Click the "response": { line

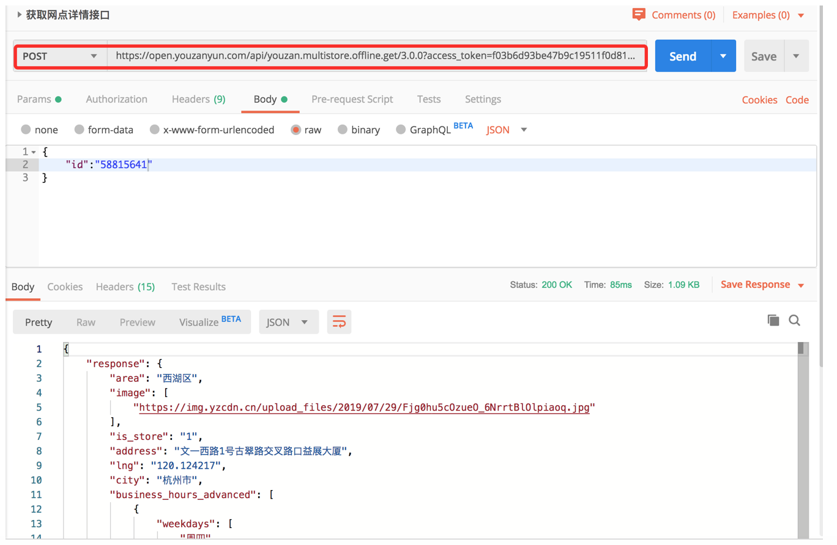tap(124, 364)
